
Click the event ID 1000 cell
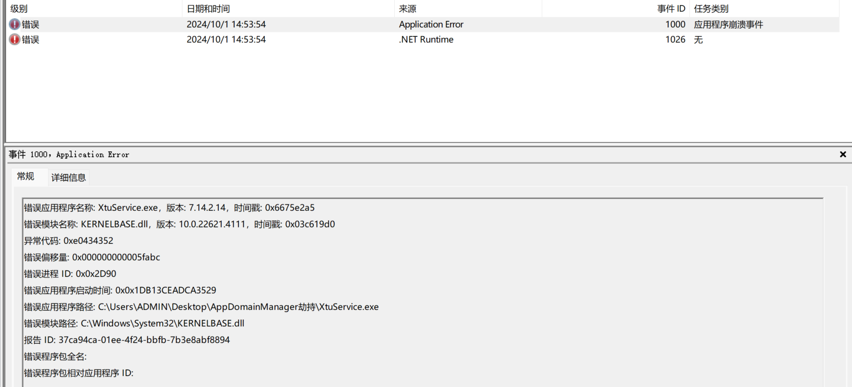click(x=675, y=24)
